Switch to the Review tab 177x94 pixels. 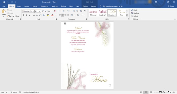pos(63,6)
